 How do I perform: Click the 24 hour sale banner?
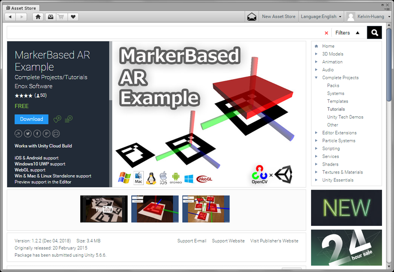[346, 248]
